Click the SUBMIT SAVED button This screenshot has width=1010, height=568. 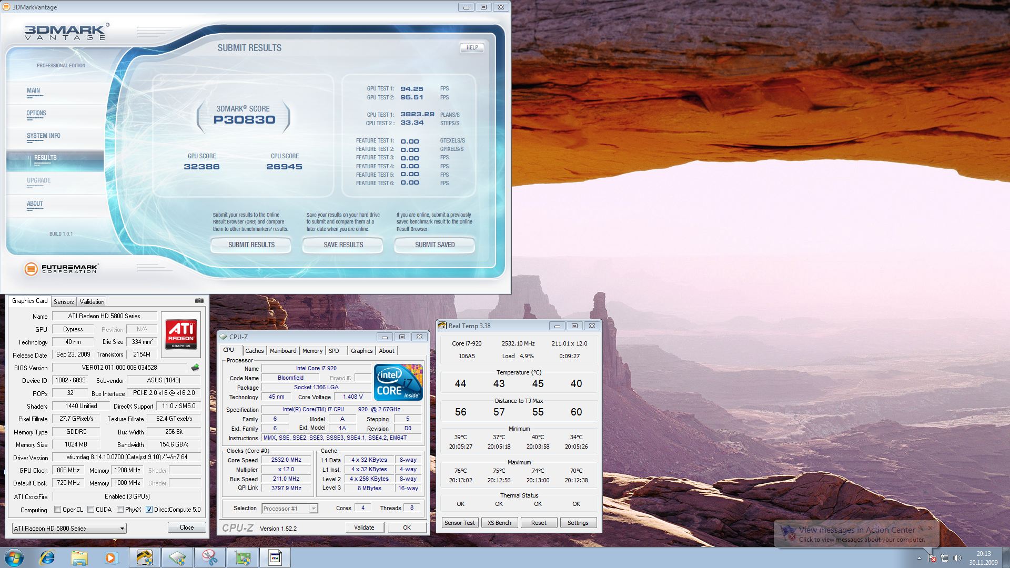coord(435,245)
